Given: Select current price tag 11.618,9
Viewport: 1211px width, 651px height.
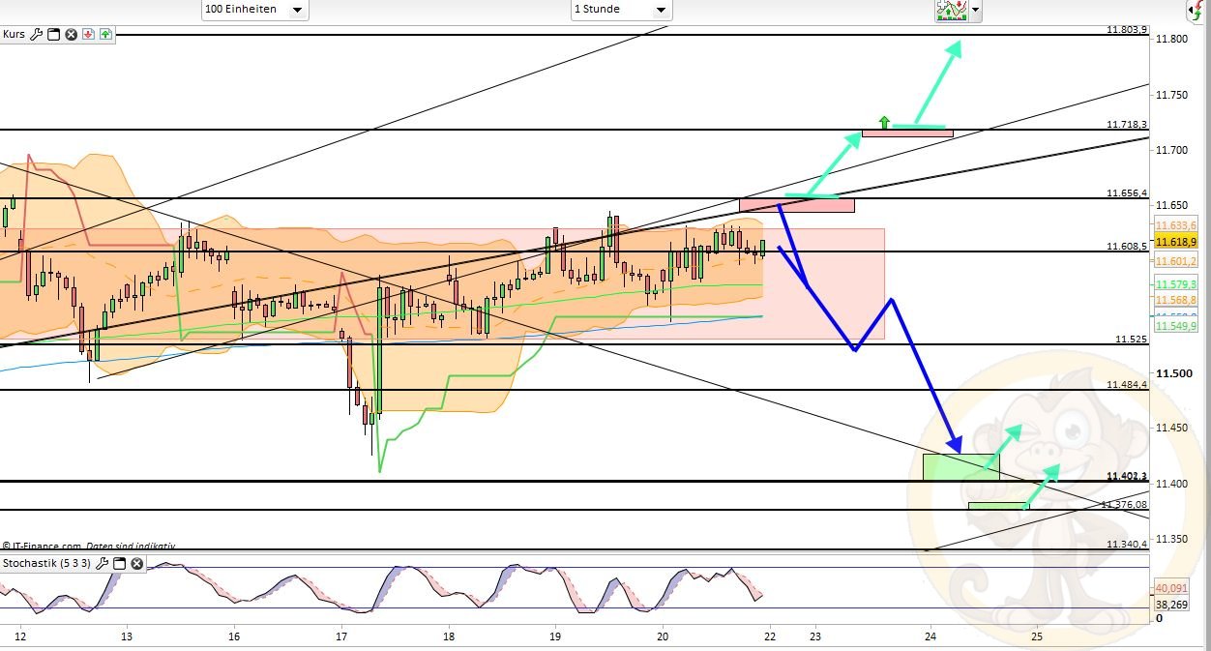Looking at the screenshot, I should [1175, 242].
